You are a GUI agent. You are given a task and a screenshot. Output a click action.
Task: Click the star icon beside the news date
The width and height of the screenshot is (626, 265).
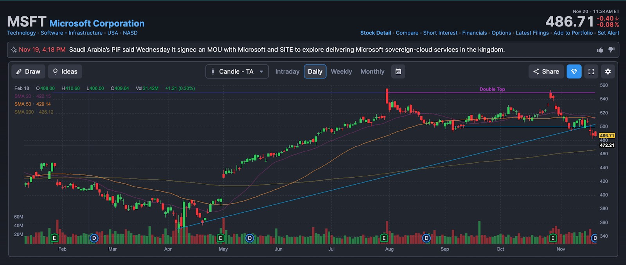[14, 50]
